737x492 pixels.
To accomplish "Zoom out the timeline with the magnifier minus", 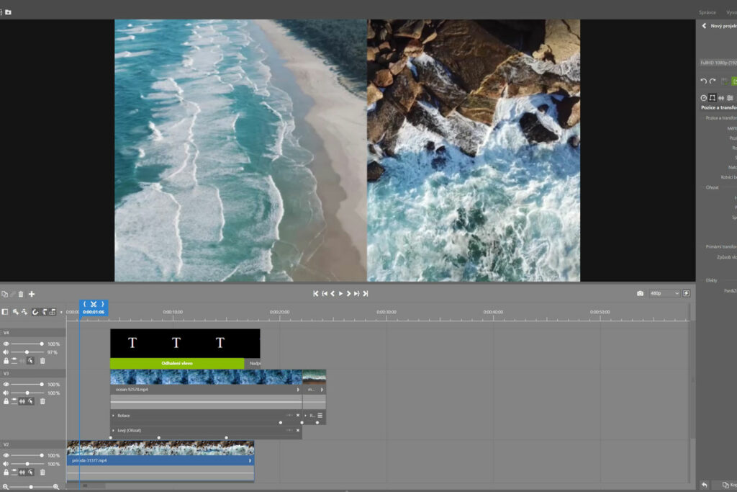I will tap(5, 487).
